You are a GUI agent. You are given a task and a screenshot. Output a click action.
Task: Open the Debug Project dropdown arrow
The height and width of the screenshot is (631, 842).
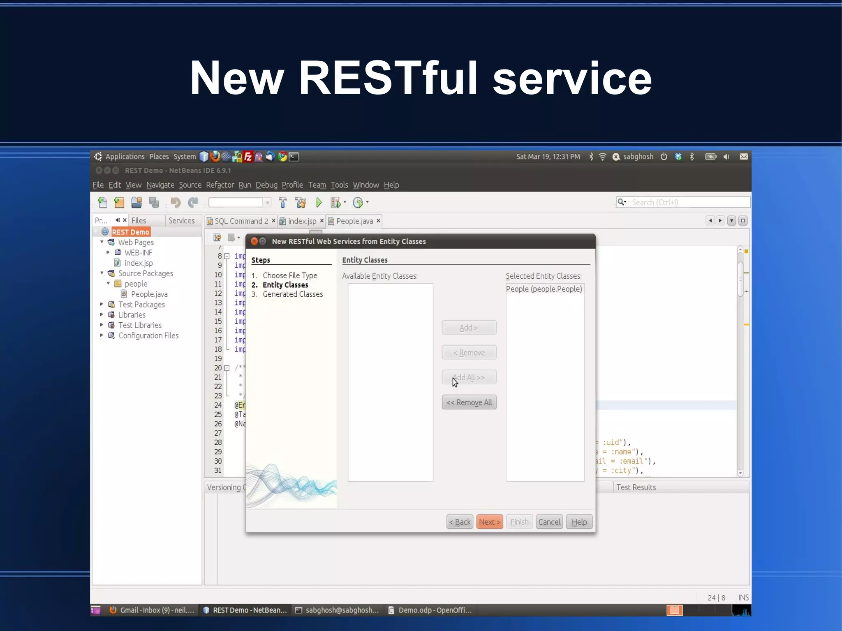click(x=345, y=202)
